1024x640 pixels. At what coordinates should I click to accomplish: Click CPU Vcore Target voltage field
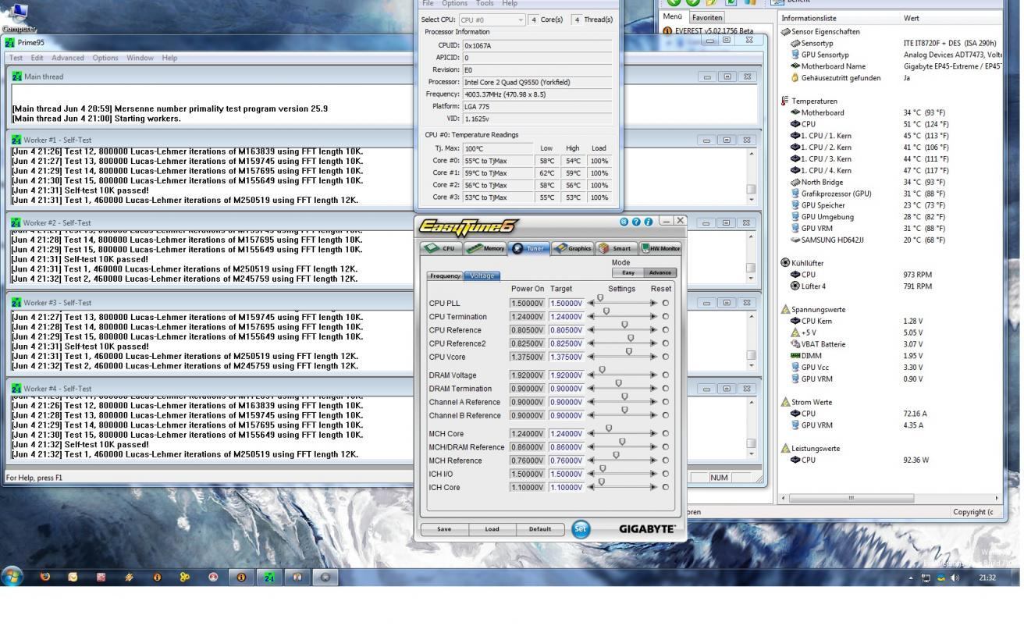click(567, 357)
